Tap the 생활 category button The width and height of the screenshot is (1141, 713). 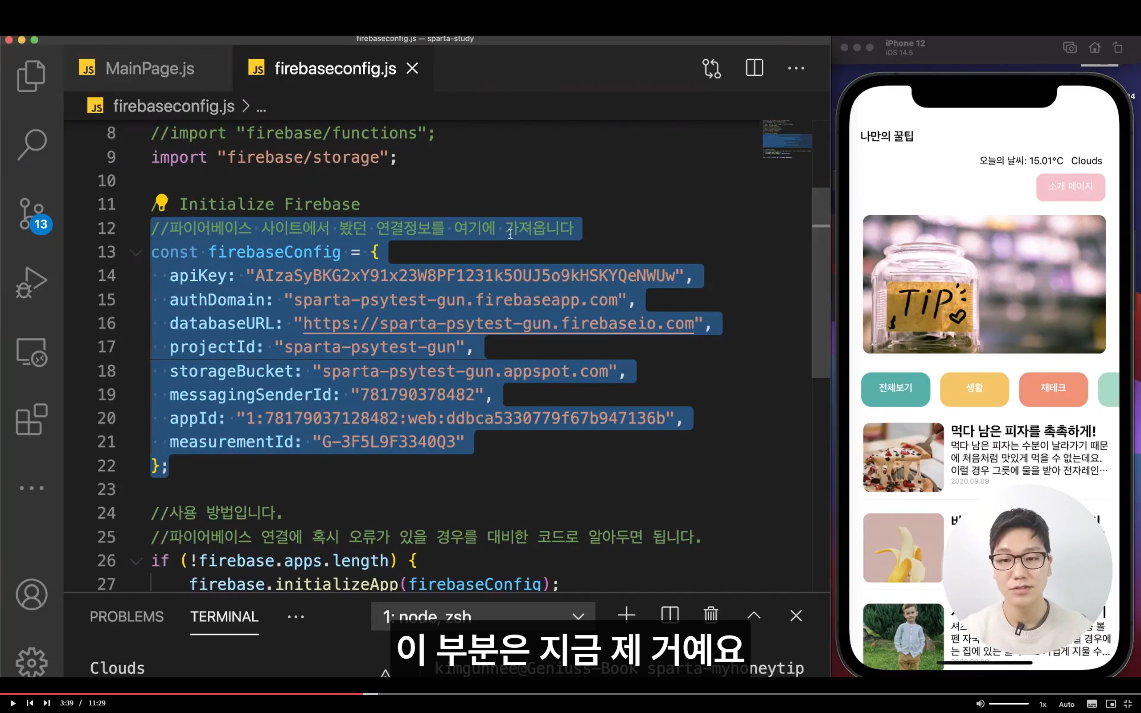point(975,389)
